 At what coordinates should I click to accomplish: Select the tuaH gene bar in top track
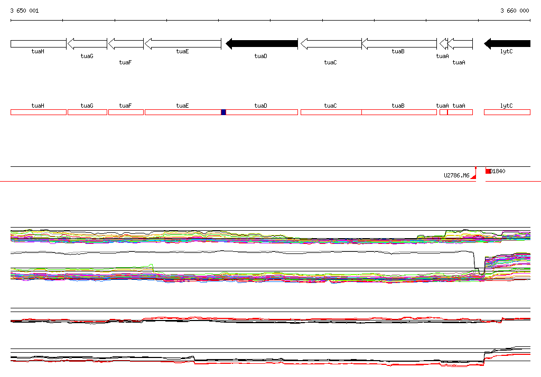pyautogui.click(x=38, y=44)
